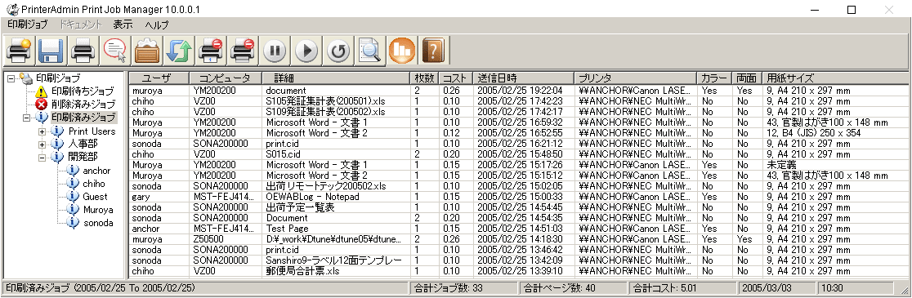Open the ヘルプ menu
This screenshot has width=912, height=298.
click(156, 24)
